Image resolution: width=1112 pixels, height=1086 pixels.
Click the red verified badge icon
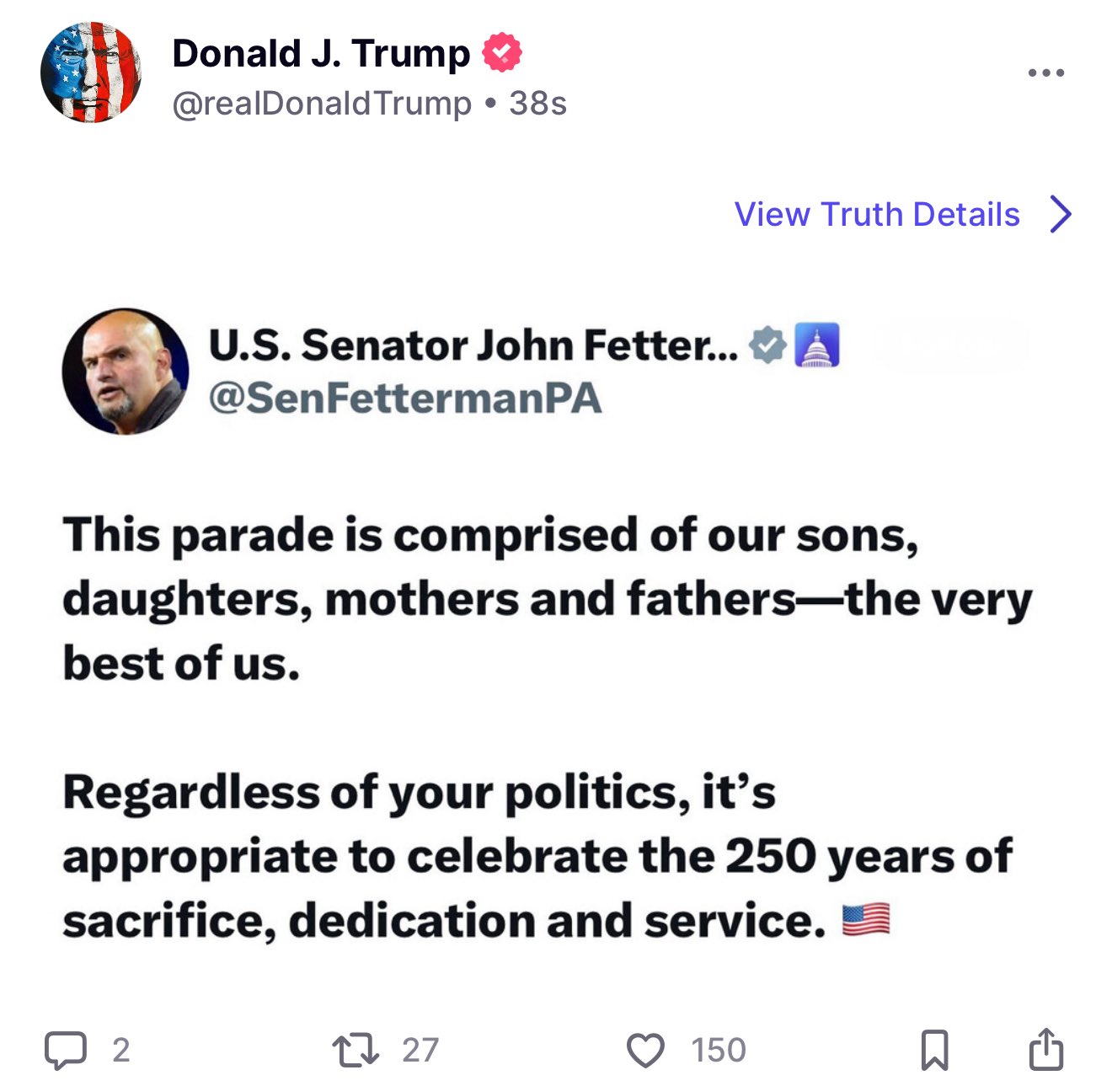pos(502,52)
